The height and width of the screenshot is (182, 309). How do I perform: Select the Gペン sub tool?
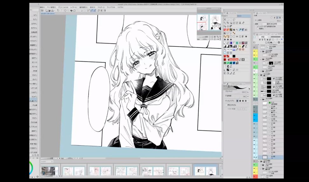(x=35, y=15)
